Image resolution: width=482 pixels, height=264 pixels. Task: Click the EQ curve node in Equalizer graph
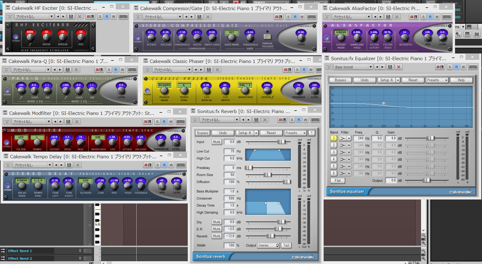click(x=384, y=104)
